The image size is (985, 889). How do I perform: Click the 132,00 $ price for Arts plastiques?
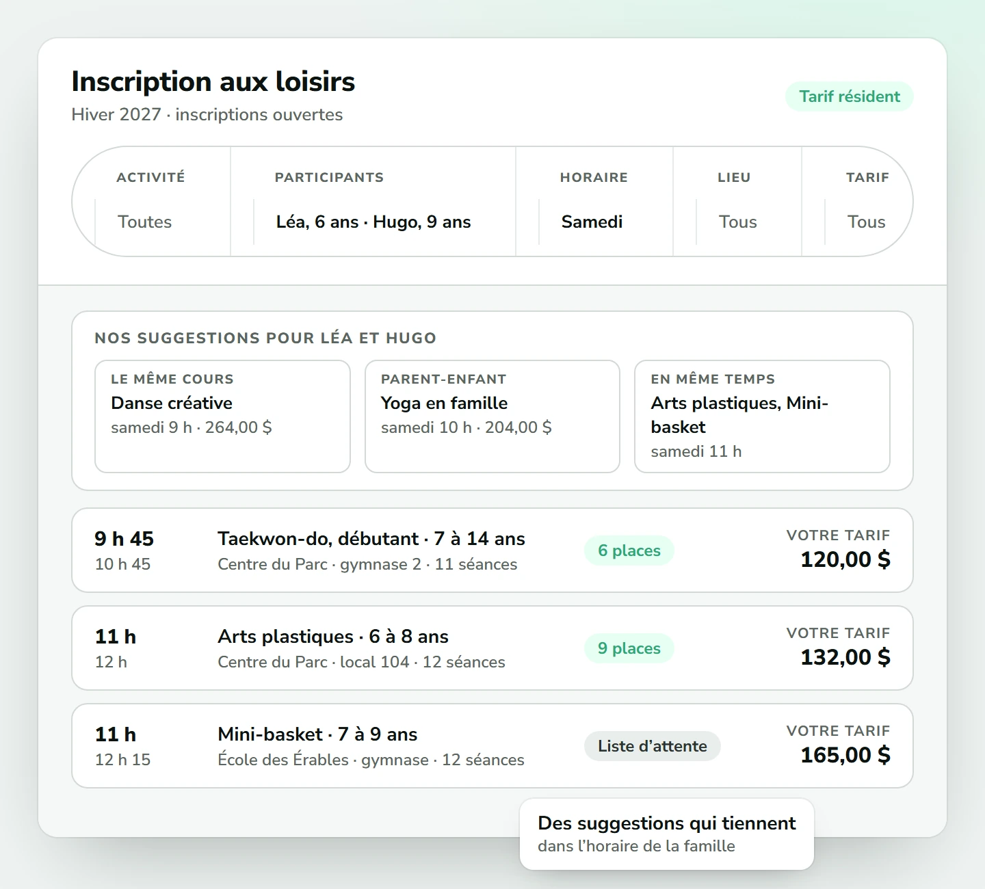pos(845,657)
